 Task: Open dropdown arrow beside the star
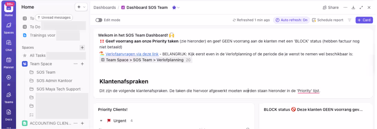tap(179, 8)
